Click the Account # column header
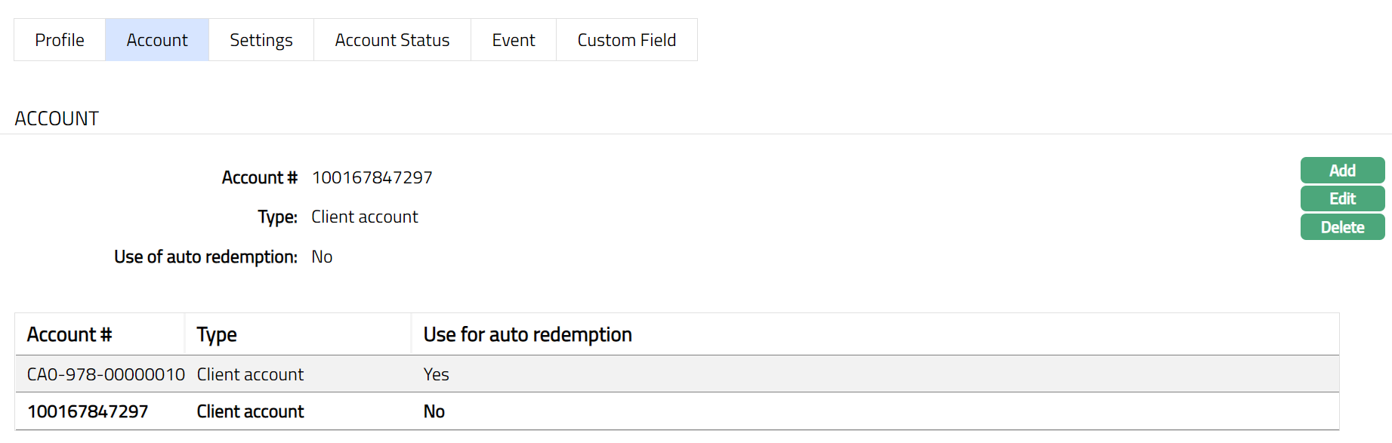 tap(69, 334)
